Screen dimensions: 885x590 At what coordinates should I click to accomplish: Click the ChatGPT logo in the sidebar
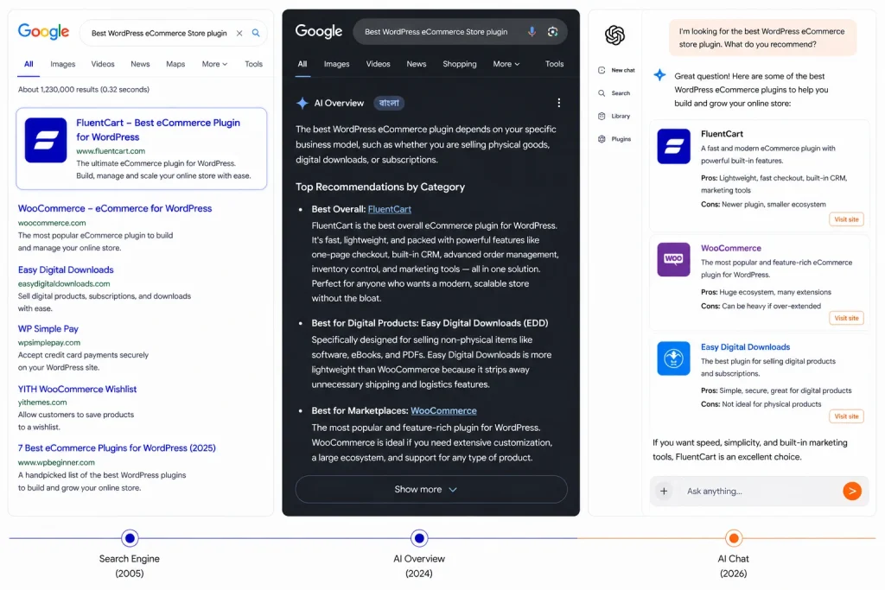(x=614, y=35)
